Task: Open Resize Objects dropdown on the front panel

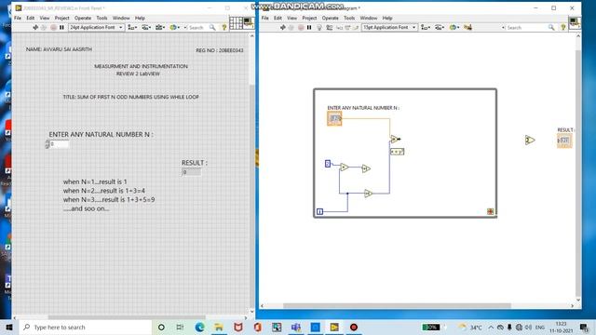Action: click(x=160, y=27)
